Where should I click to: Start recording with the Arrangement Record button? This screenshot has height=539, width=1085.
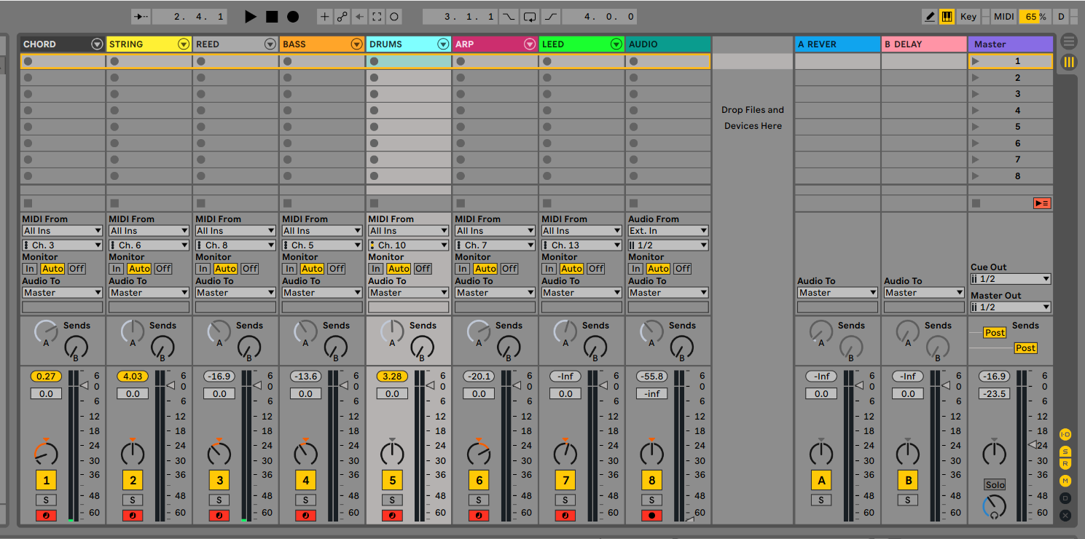[293, 16]
